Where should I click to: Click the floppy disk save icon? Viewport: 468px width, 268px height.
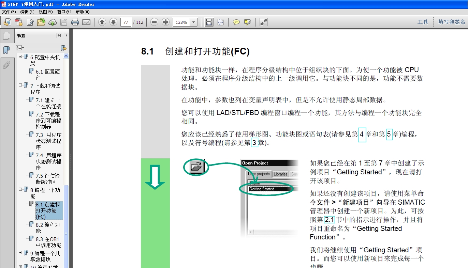click(x=63, y=22)
